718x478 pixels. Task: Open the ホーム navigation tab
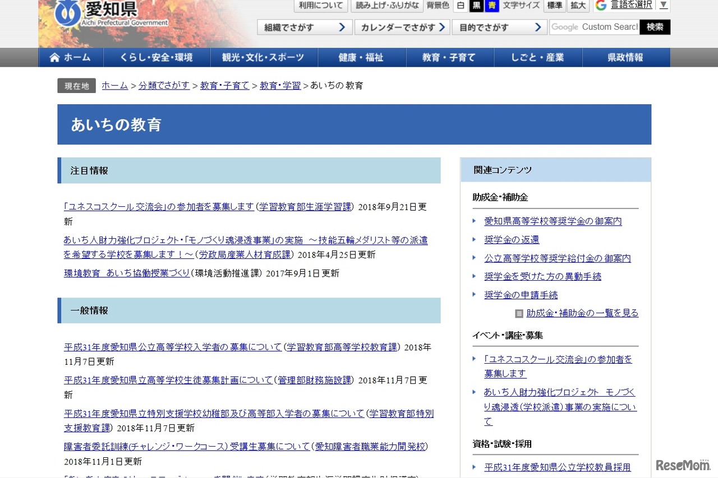tap(71, 58)
